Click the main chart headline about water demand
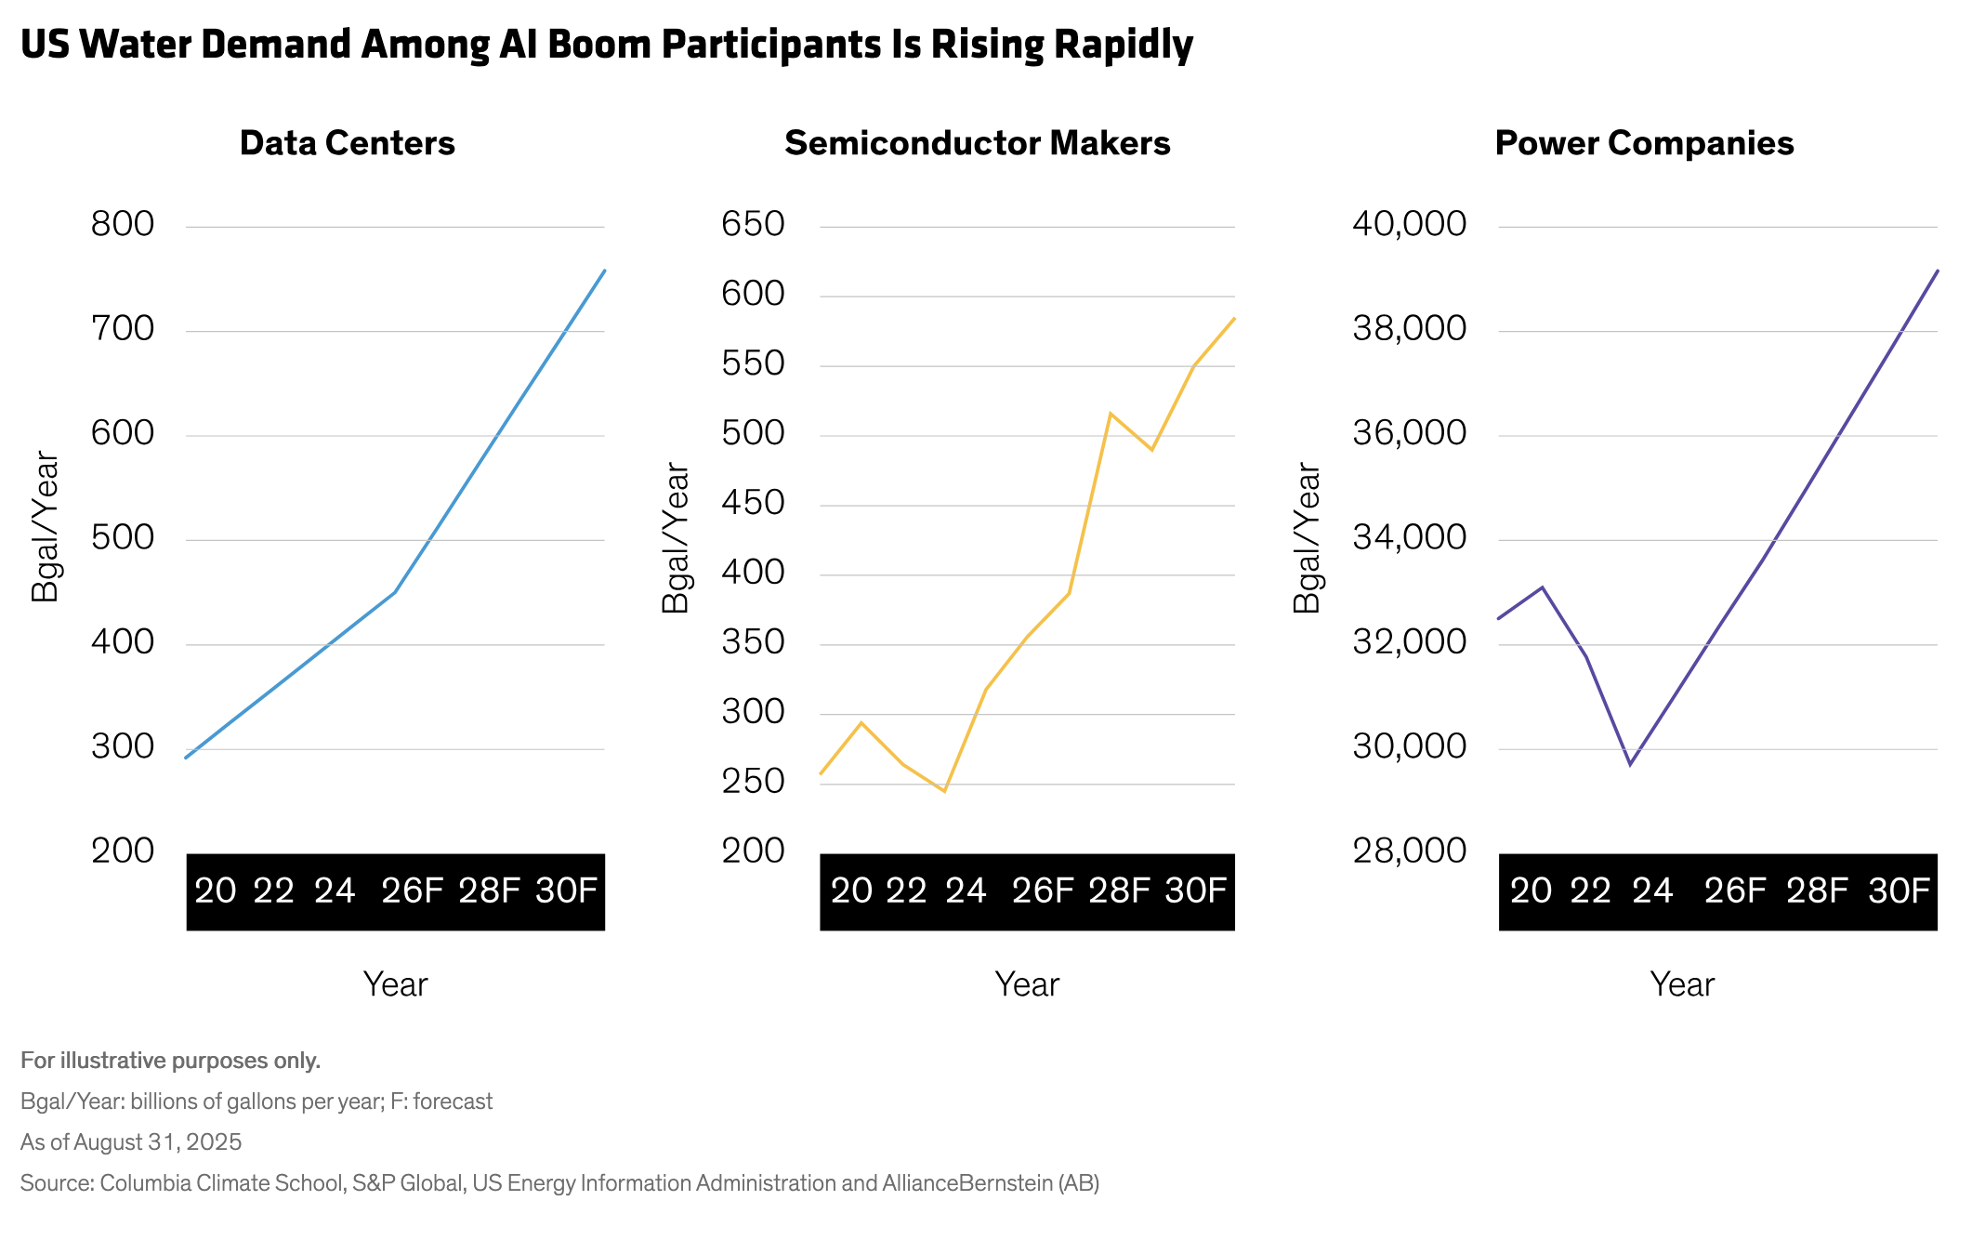This screenshot has height=1240, width=1972. 606,45
